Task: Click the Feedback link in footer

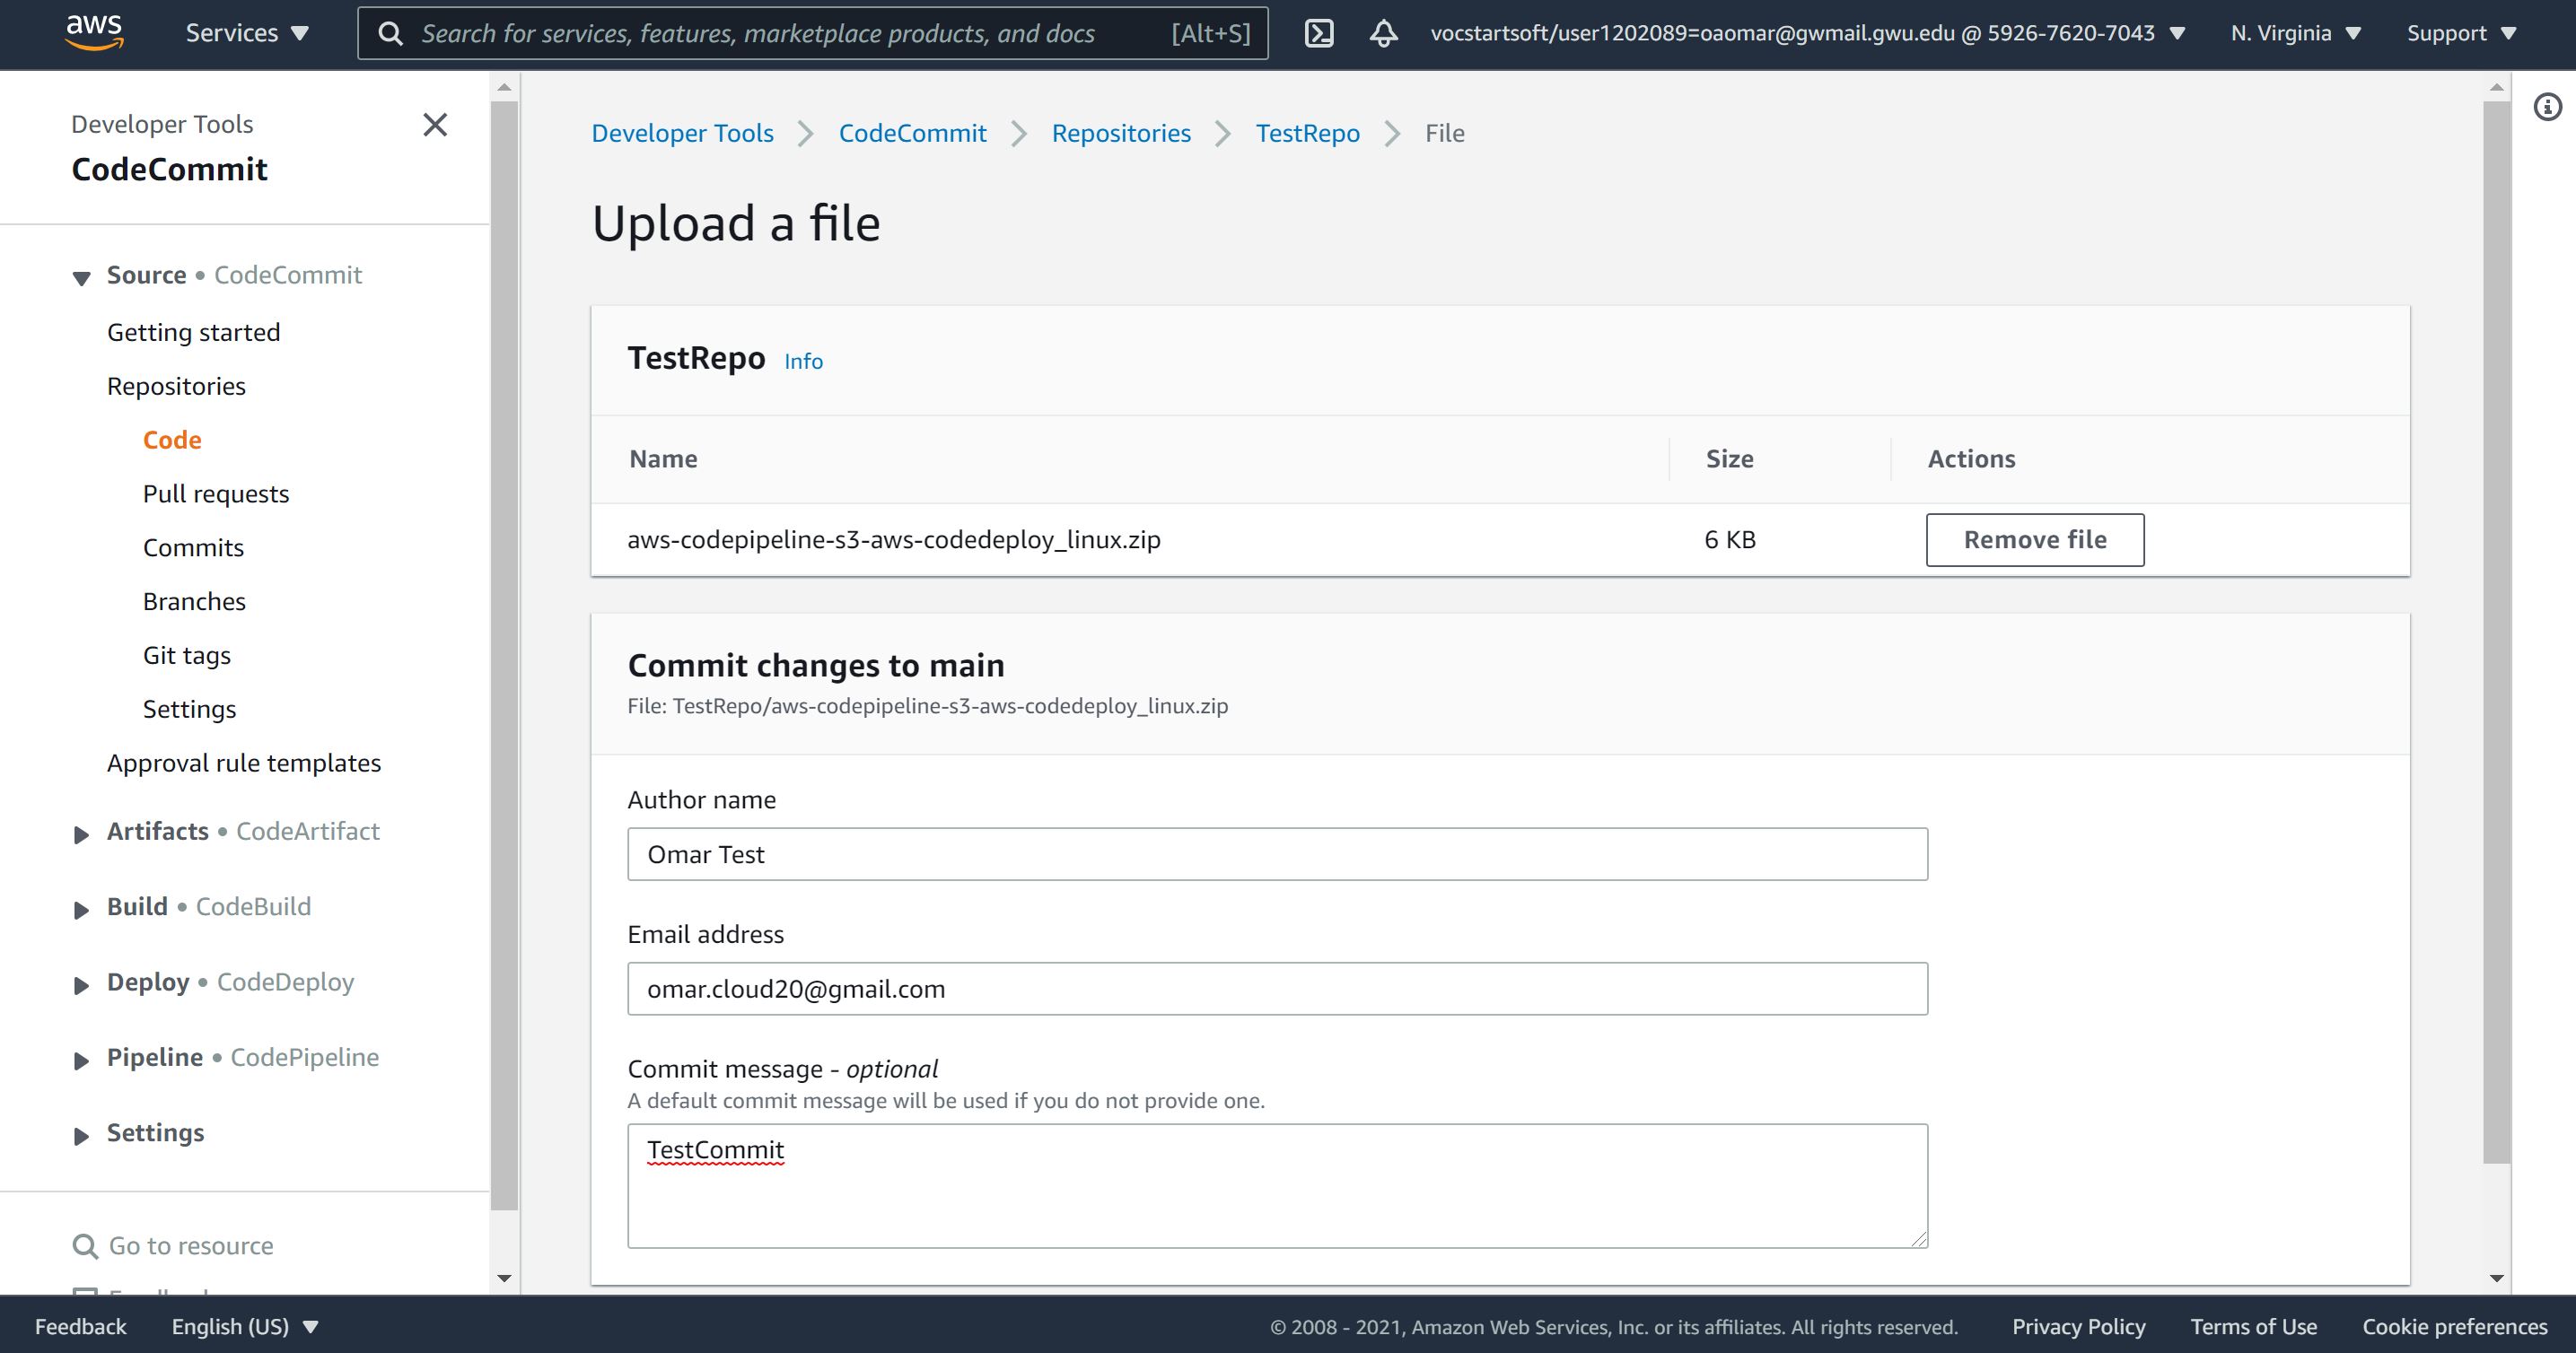Action: [x=80, y=1326]
